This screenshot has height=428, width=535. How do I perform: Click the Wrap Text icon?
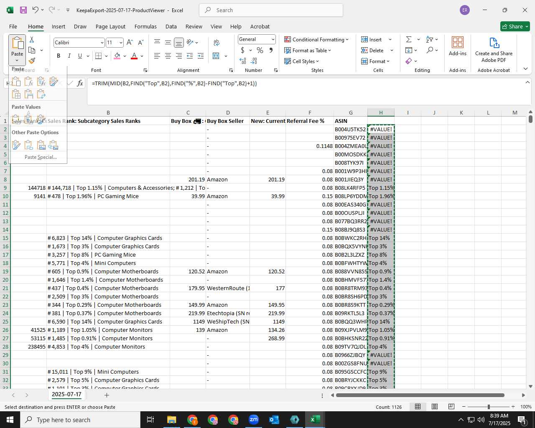[x=217, y=42]
